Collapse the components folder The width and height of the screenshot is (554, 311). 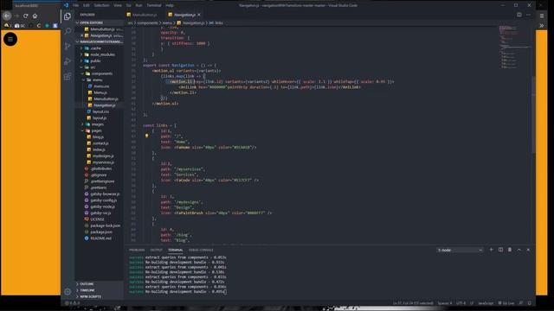pos(102,73)
